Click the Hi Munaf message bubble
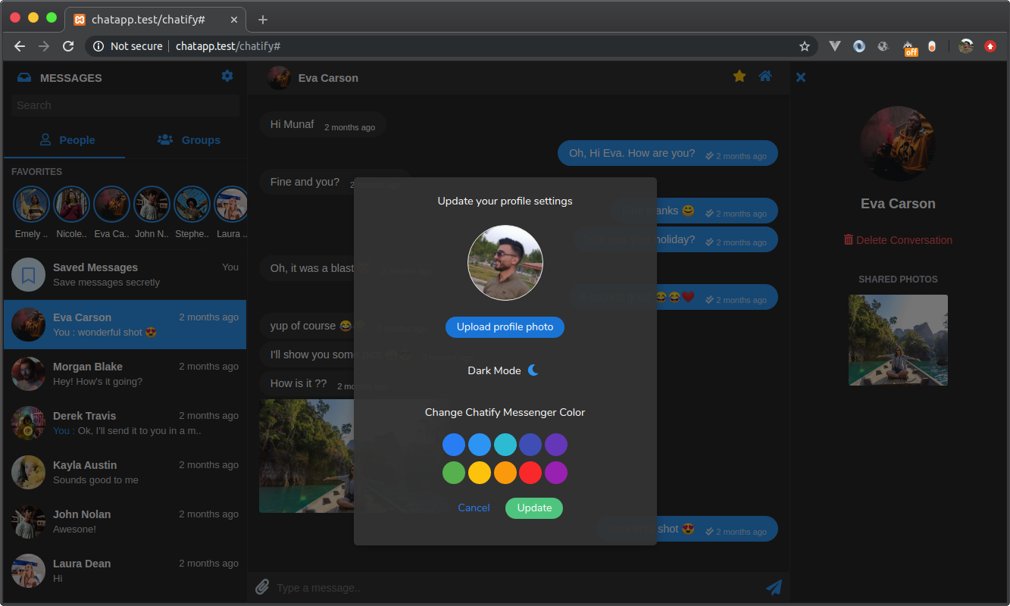1010x606 pixels. pyautogui.click(x=323, y=125)
